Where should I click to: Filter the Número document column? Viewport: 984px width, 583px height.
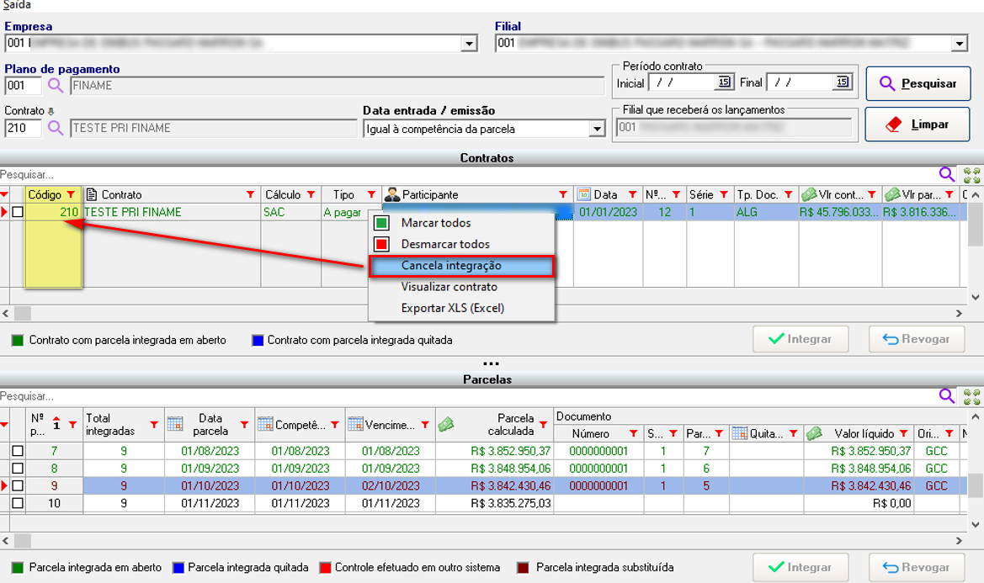[x=633, y=433]
